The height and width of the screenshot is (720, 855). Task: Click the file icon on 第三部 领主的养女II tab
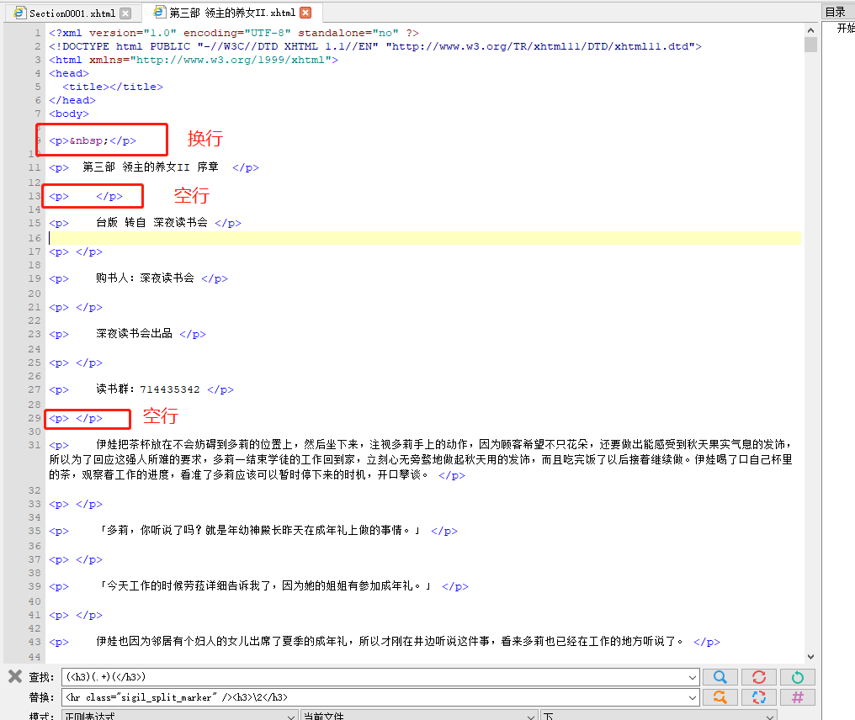[x=159, y=12]
